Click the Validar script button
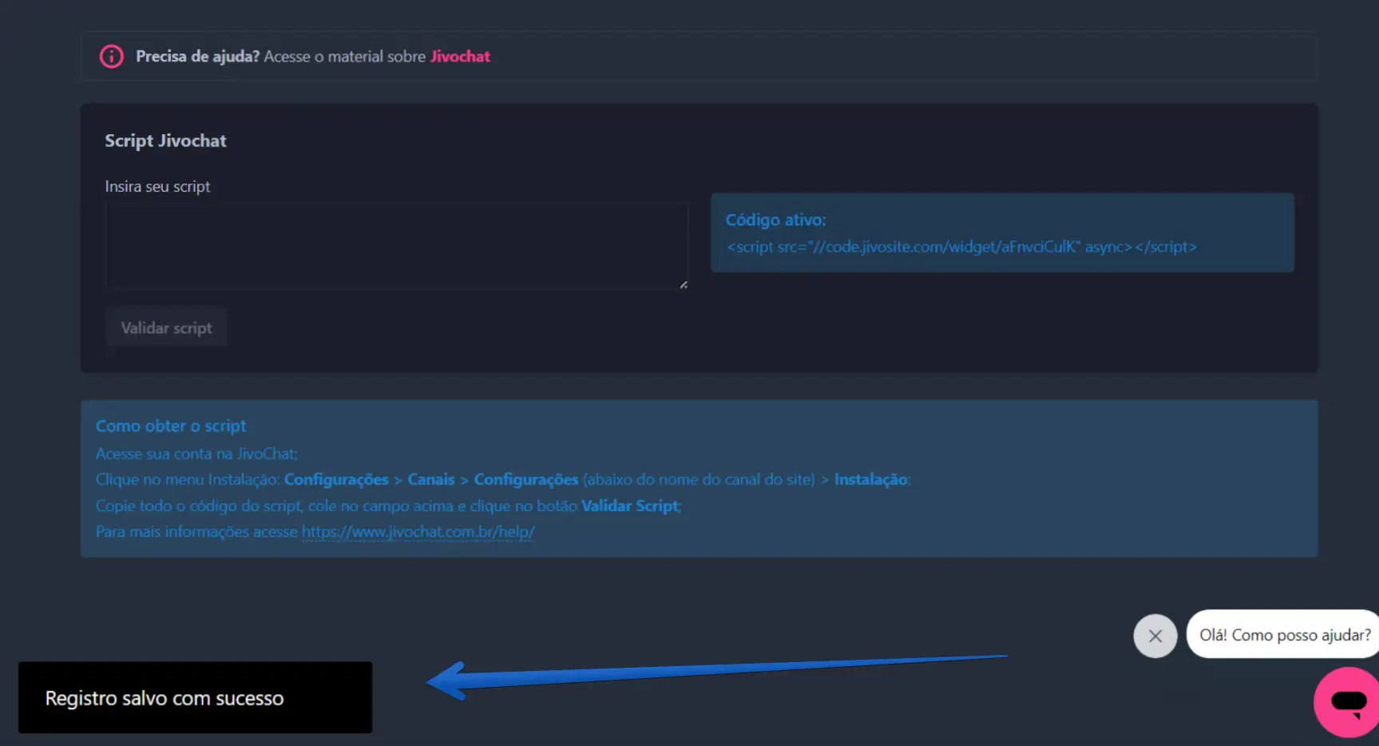This screenshot has width=1379, height=746. tap(166, 328)
